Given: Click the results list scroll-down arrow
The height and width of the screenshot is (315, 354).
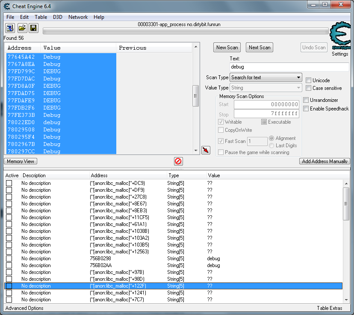Looking at the screenshot, I should (196, 151).
